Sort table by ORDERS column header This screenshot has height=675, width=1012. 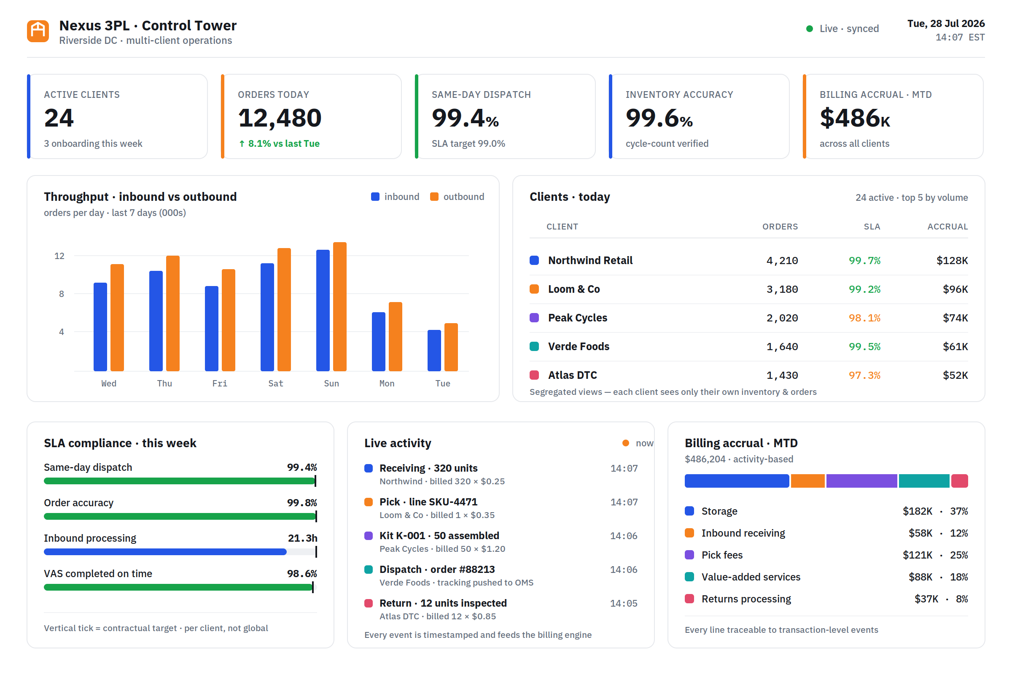click(780, 227)
